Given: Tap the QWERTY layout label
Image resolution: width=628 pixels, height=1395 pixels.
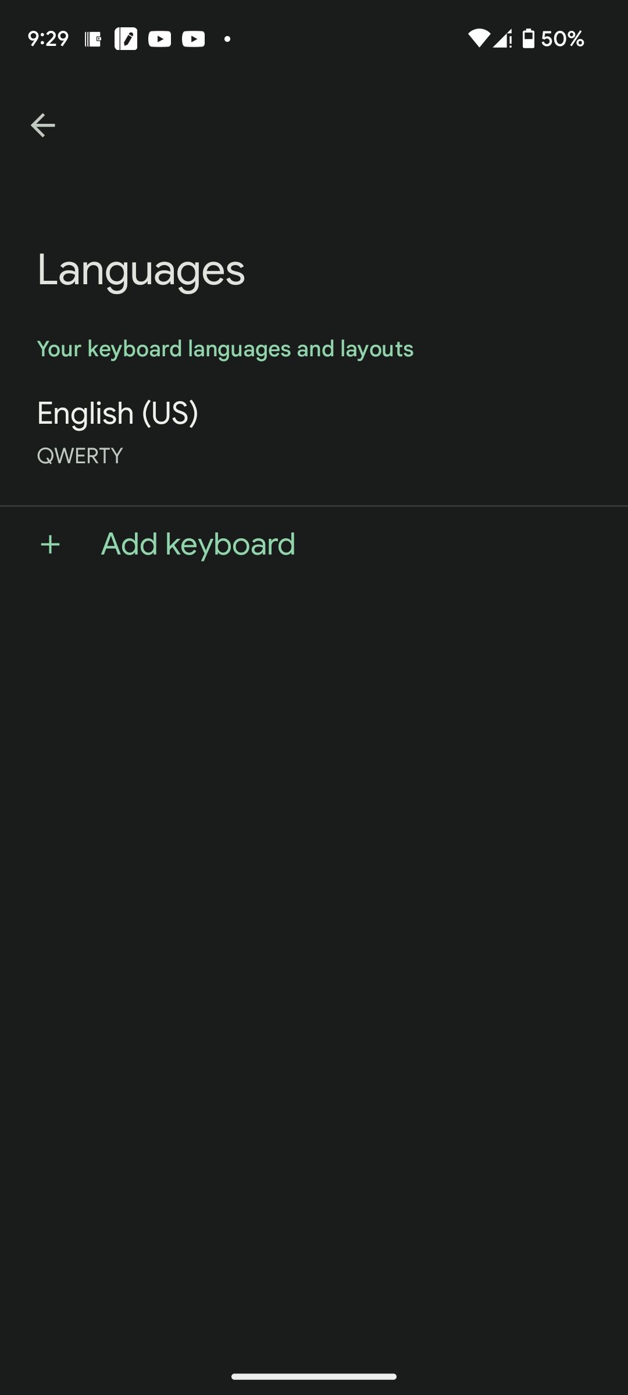Looking at the screenshot, I should coord(80,456).
